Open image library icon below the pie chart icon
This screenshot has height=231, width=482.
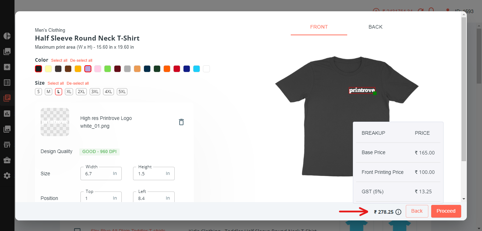point(7,51)
